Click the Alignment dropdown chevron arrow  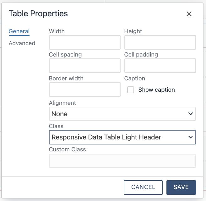click(x=190, y=114)
